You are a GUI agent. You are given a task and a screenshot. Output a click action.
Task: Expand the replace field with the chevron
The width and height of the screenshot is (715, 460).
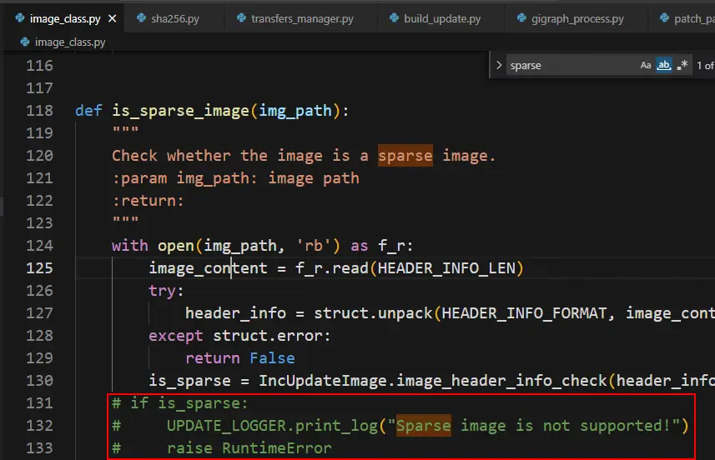(499, 65)
